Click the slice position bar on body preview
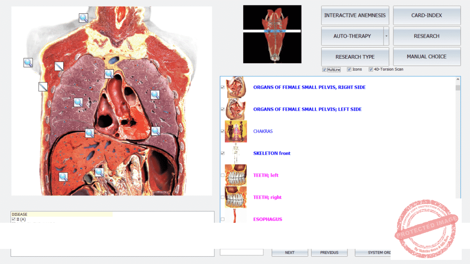Image resolution: width=470 pixels, height=264 pixels. pyautogui.click(x=272, y=31)
